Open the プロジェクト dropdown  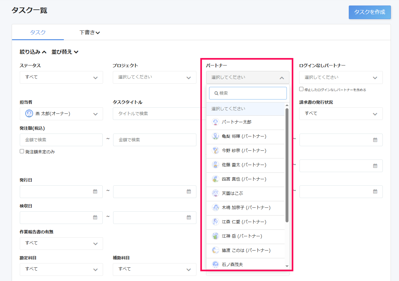coord(155,77)
